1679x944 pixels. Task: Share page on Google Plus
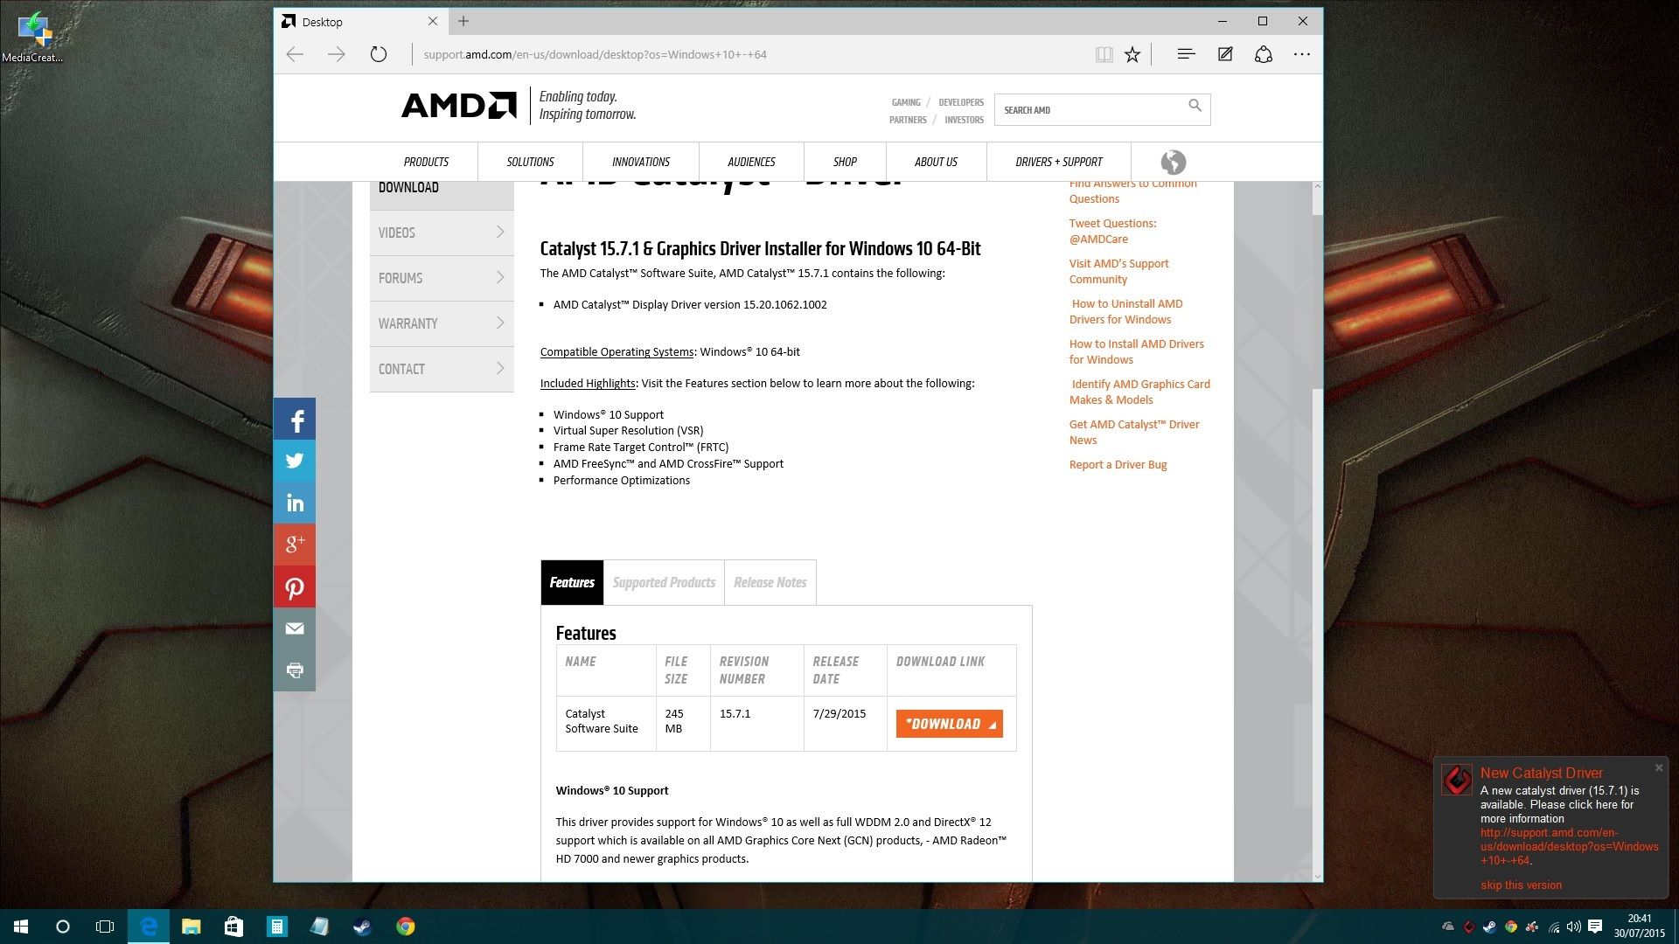click(295, 545)
